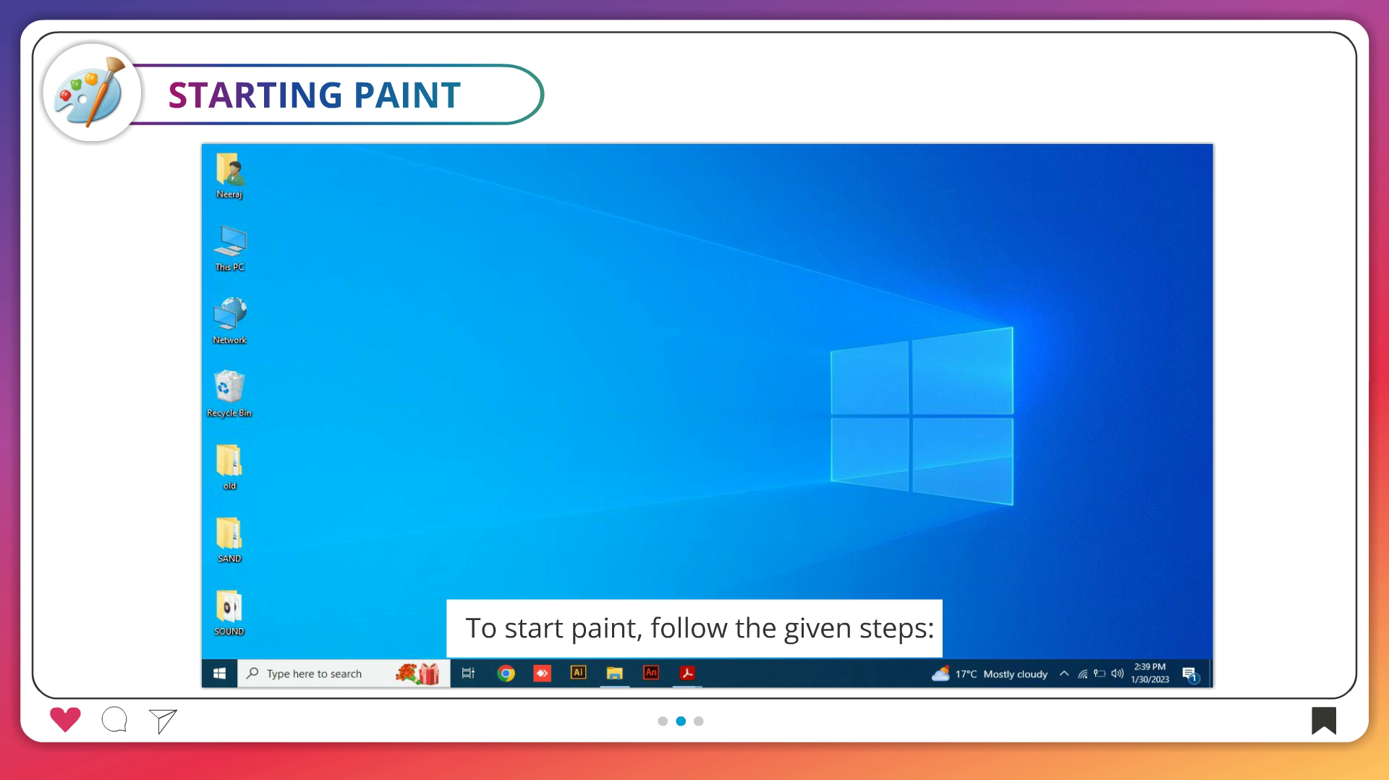Launch Google Chrome from the taskbar
The width and height of the screenshot is (1389, 780).
click(506, 674)
